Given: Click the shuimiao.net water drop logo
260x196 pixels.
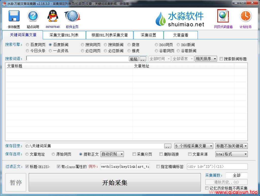Looking at the screenshot, I should point(160,19).
